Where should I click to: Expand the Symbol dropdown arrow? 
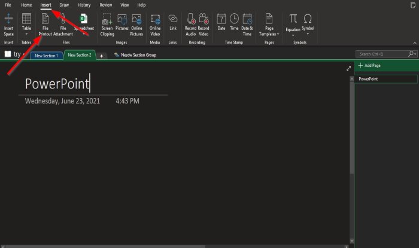pyautogui.click(x=308, y=34)
